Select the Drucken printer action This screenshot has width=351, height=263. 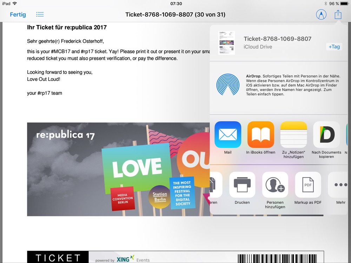(242, 185)
